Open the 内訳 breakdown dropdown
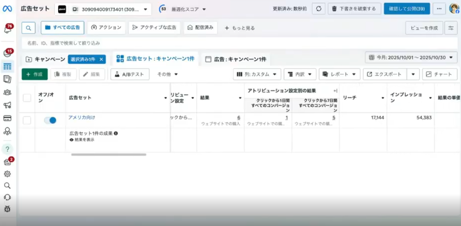Image resolution: width=461 pixels, height=226 pixels. click(300, 74)
